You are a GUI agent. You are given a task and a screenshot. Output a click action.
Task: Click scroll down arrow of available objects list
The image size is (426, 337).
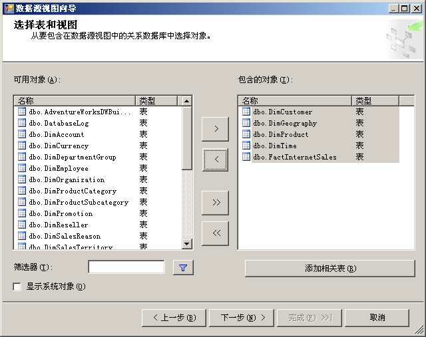186,244
